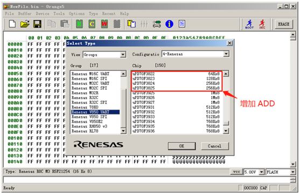
Task: Select Renesas 78K0 group
Action: [x=95, y=107]
